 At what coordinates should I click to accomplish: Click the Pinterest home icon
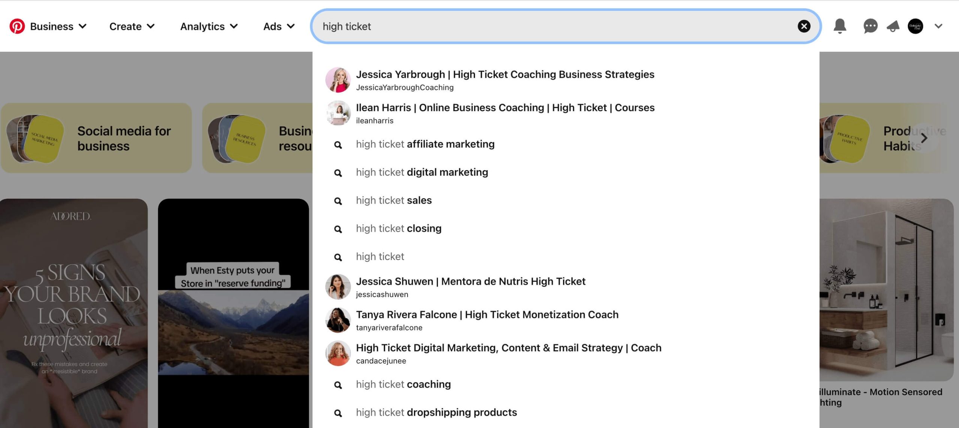point(16,26)
